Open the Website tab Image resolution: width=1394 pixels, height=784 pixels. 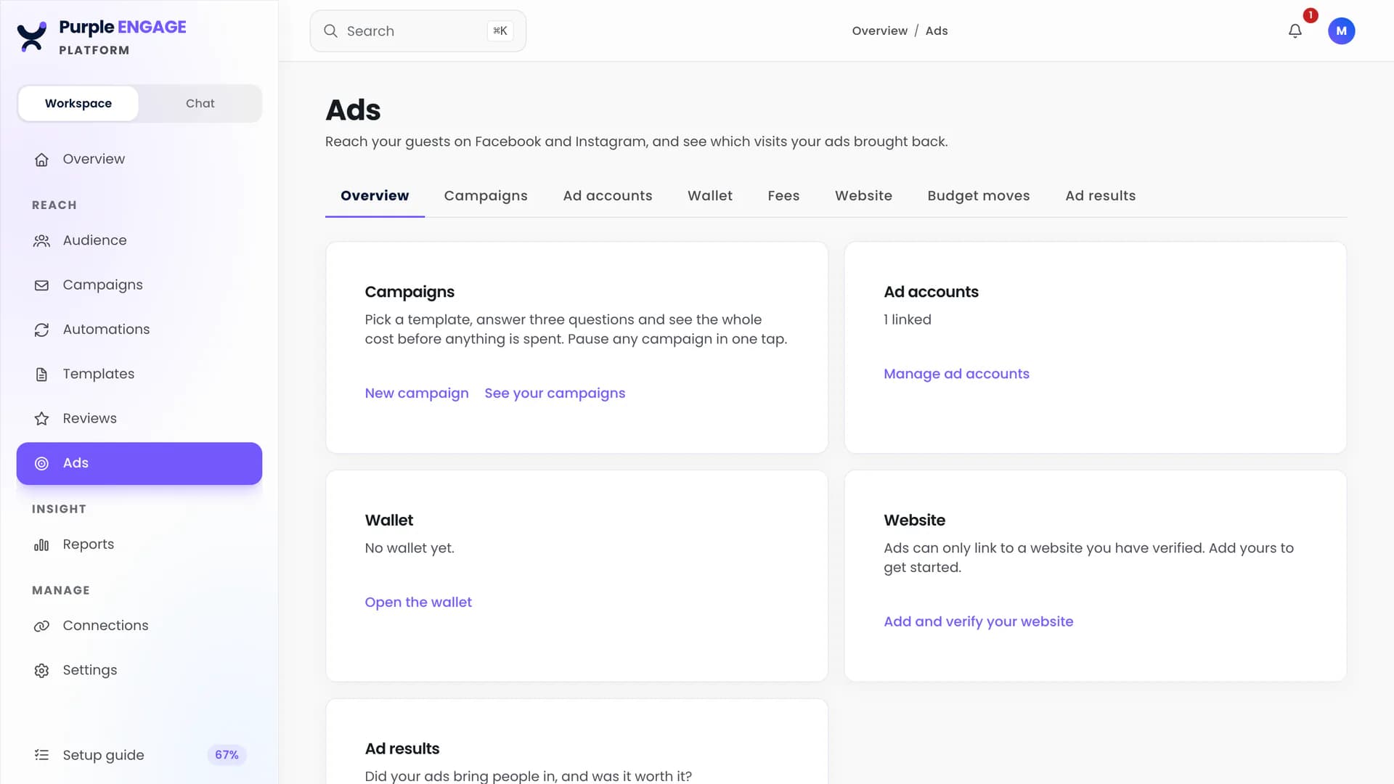(863, 196)
